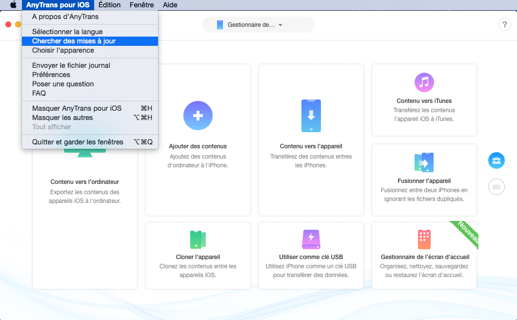Open Préférences from the menu
Viewport: 517px width, 320px height.
pos(90,75)
